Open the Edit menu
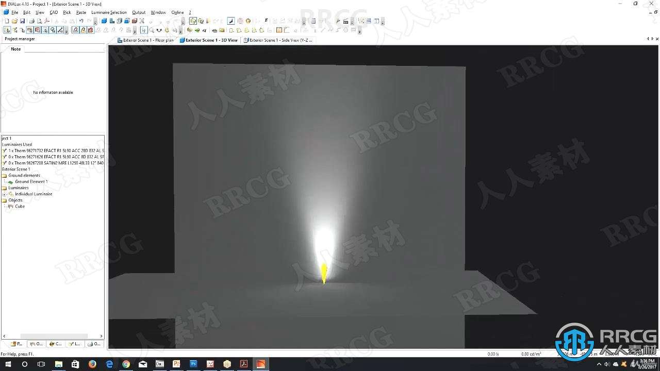 27,12
